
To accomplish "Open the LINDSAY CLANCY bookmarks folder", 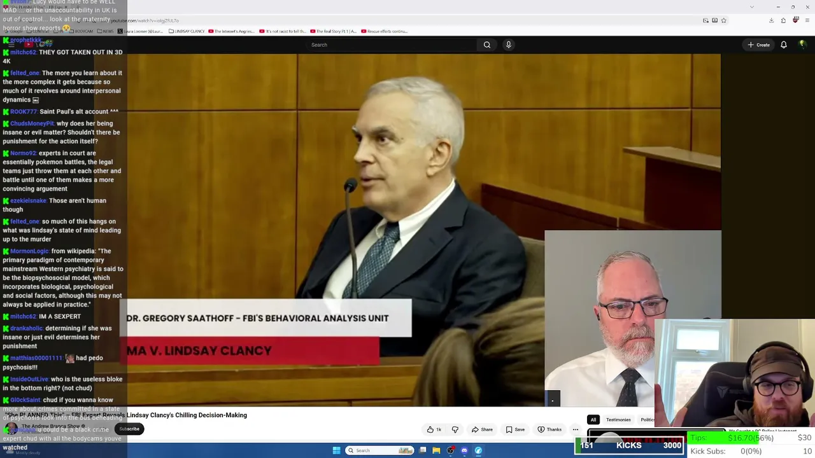I will coord(185,31).
